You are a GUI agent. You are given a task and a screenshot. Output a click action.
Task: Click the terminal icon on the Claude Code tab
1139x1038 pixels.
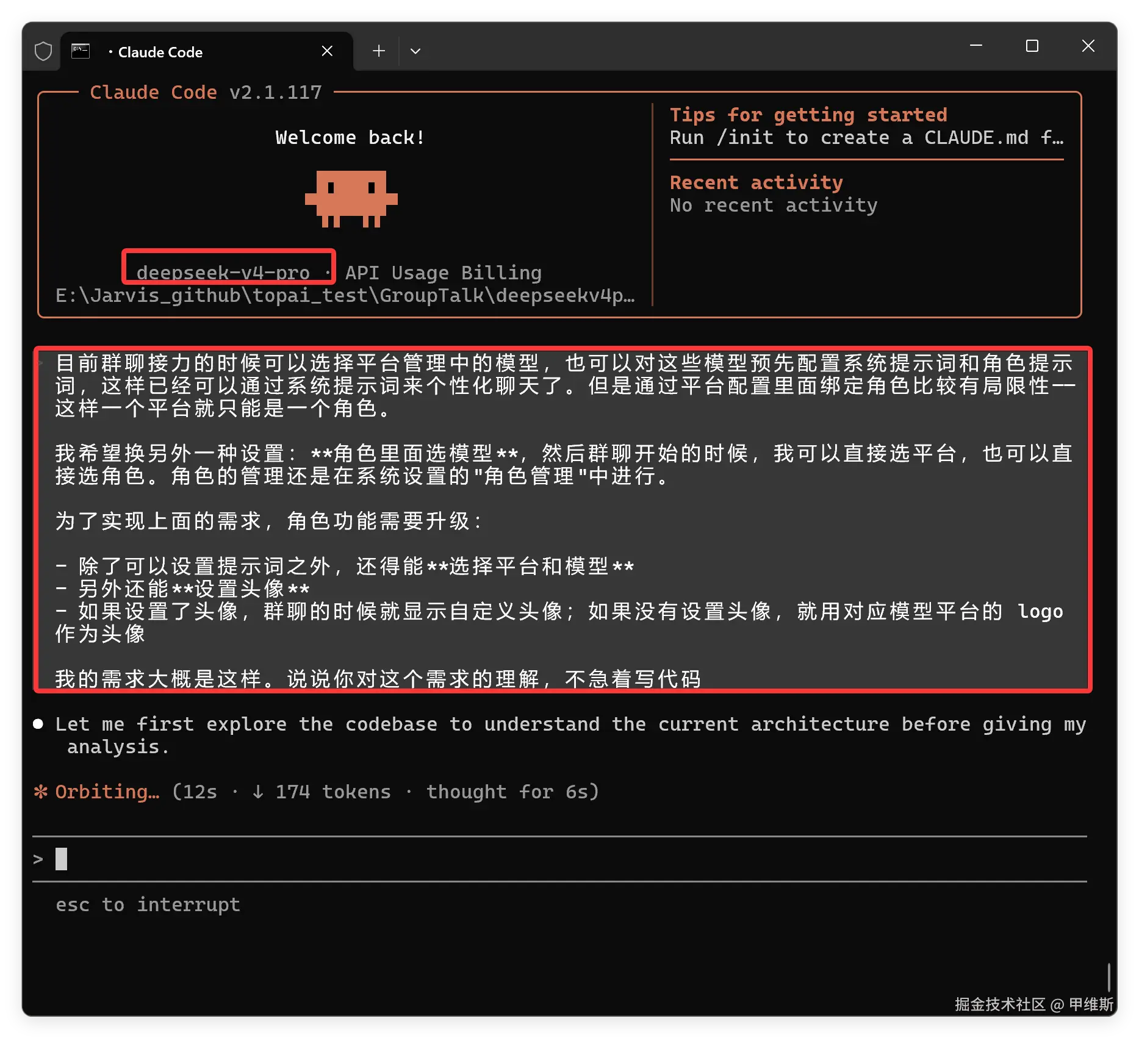pyautogui.click(x=81, y=51)
